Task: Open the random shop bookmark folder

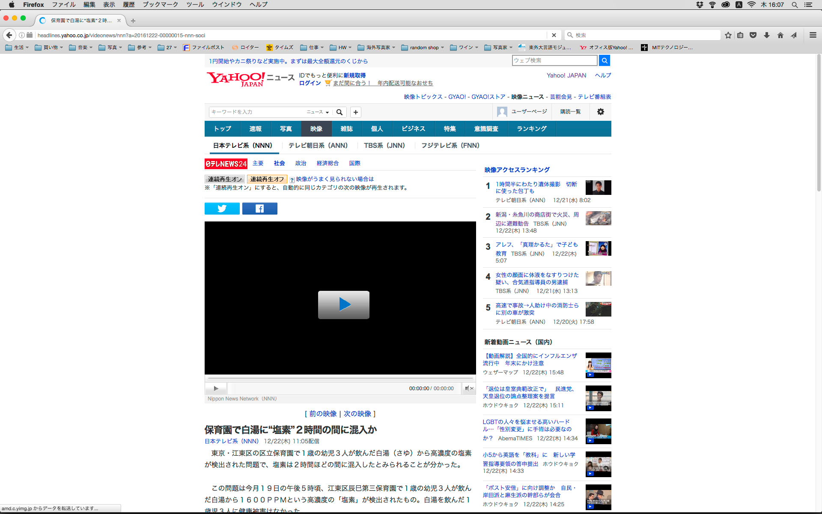Action: [x=423, y=48]
